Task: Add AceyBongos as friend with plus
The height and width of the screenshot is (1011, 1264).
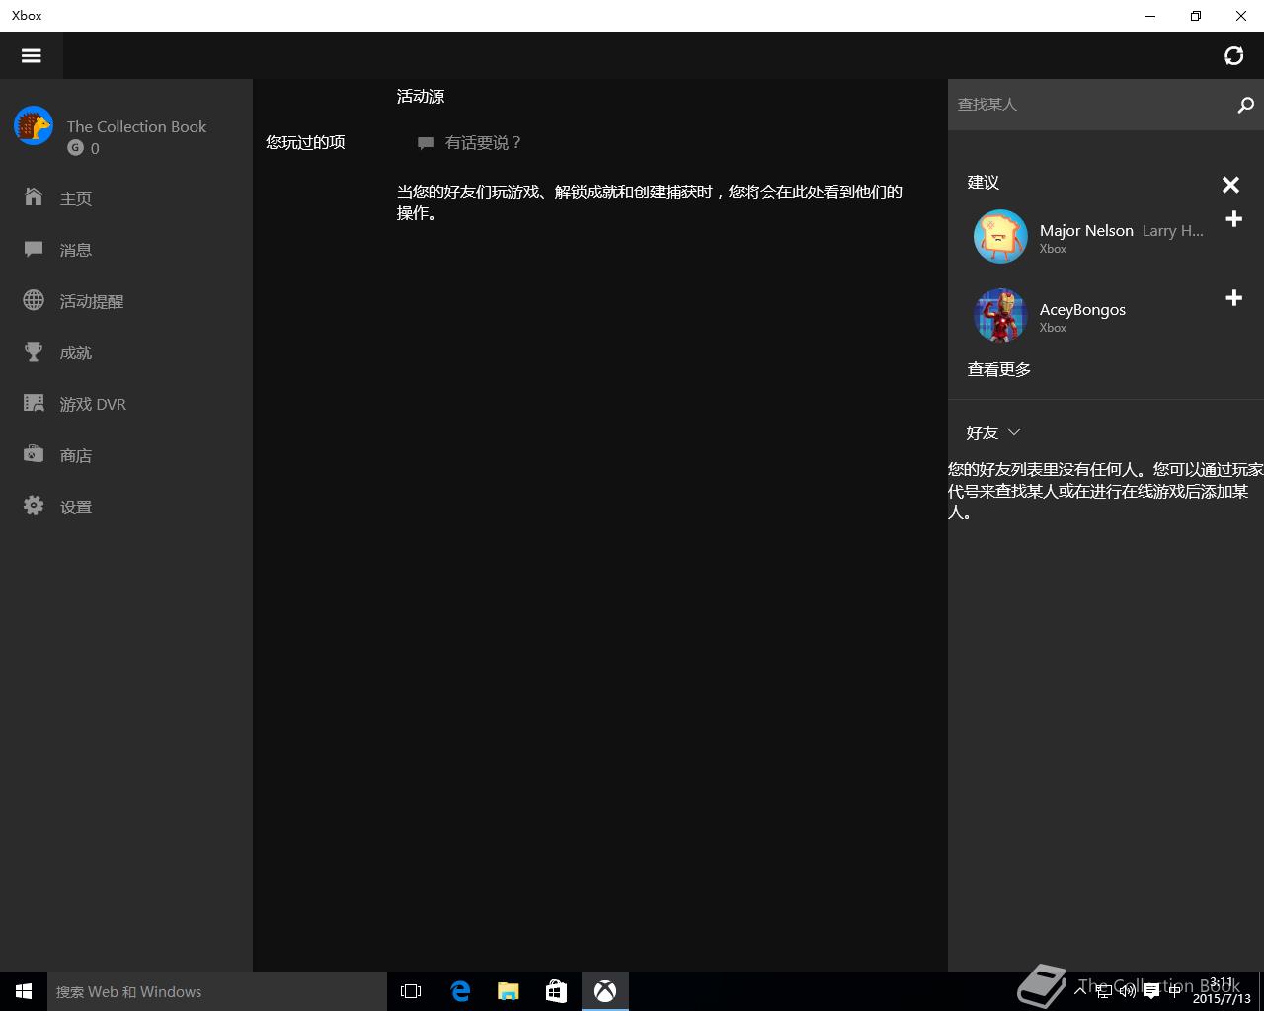Action: click(1233, 298)
